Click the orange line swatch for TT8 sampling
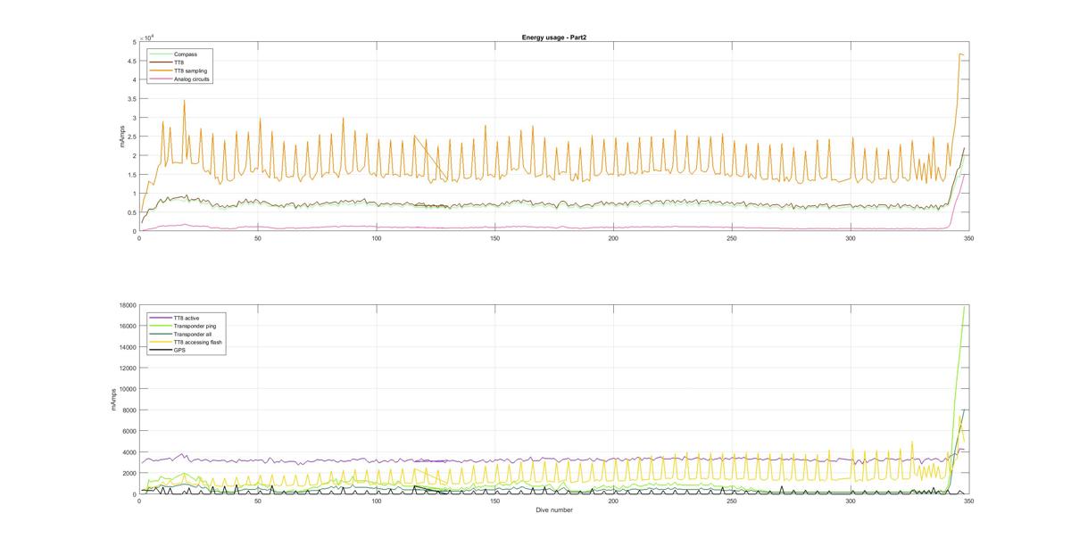 [x=162, y=70]
